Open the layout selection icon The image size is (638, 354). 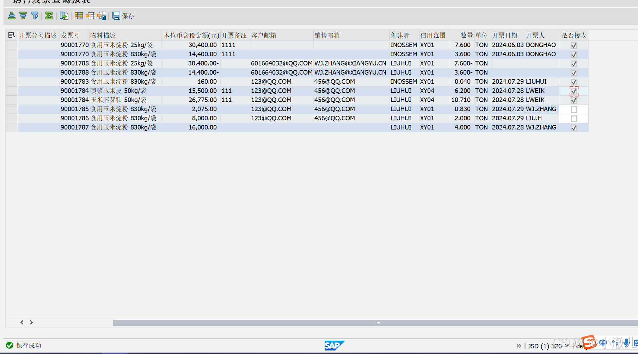[x=79, y=15]
